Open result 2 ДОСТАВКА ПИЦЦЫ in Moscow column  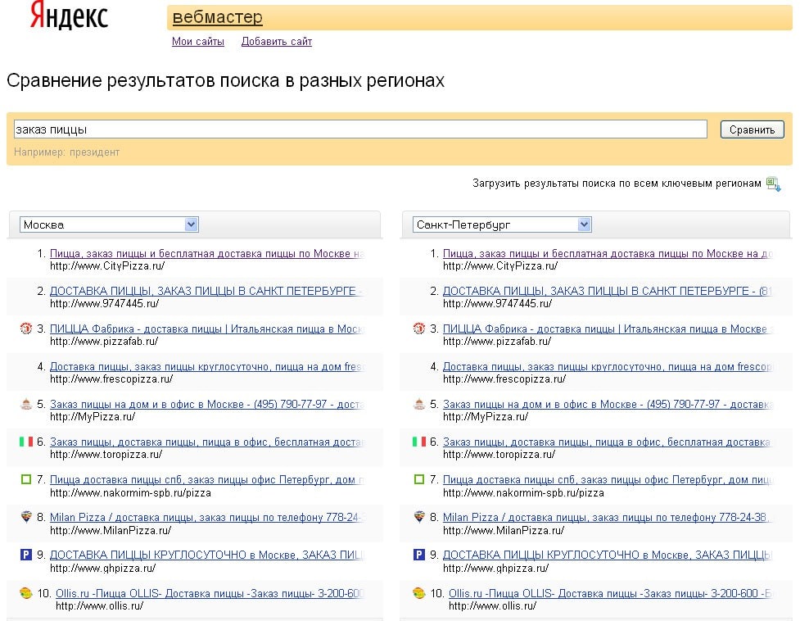(x=206, y=291)
